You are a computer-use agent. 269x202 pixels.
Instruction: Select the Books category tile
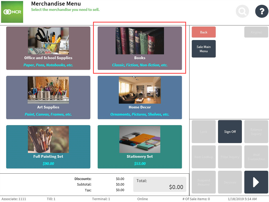[x=140, y=48]
